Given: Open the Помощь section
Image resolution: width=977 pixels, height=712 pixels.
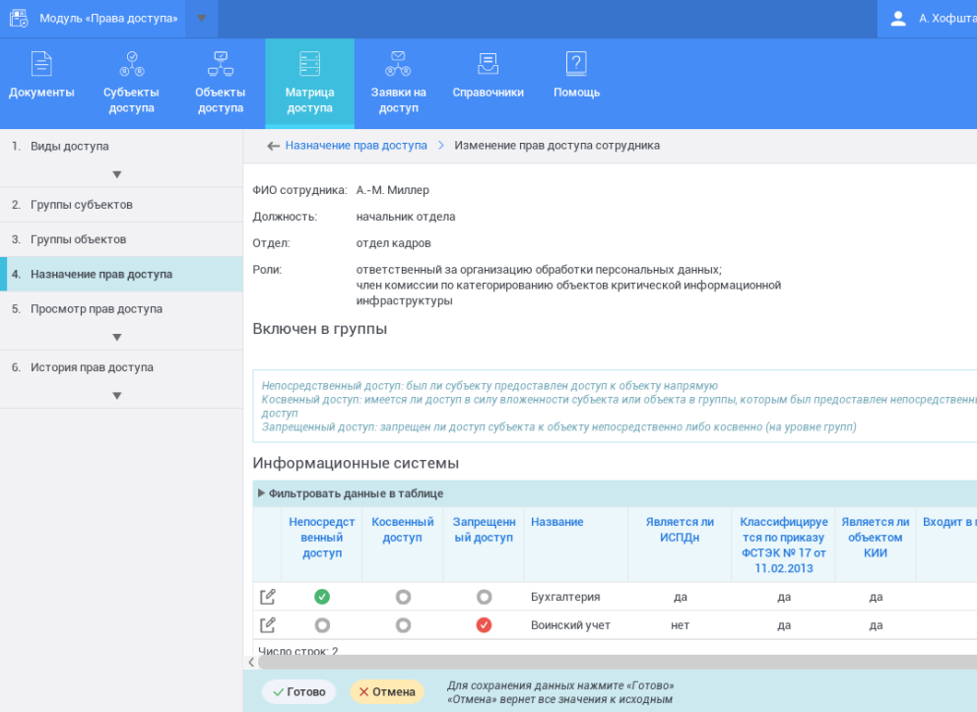Looking at the screenshot, I should click(576, 84).
